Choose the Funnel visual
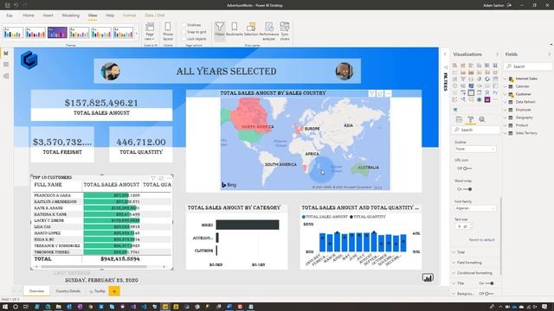This screenshot has height=311, width=554. click(463, 79)
